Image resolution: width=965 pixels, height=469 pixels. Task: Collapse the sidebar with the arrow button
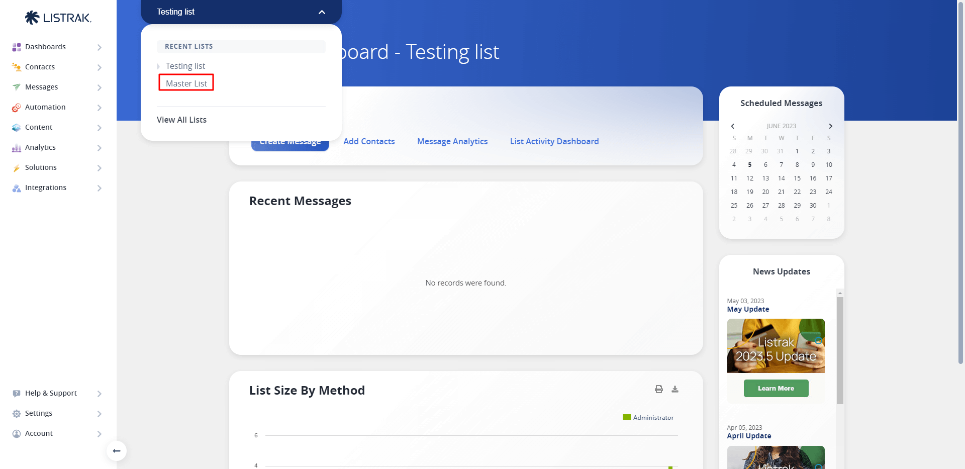pyautogui.click(x=117, y=451)
